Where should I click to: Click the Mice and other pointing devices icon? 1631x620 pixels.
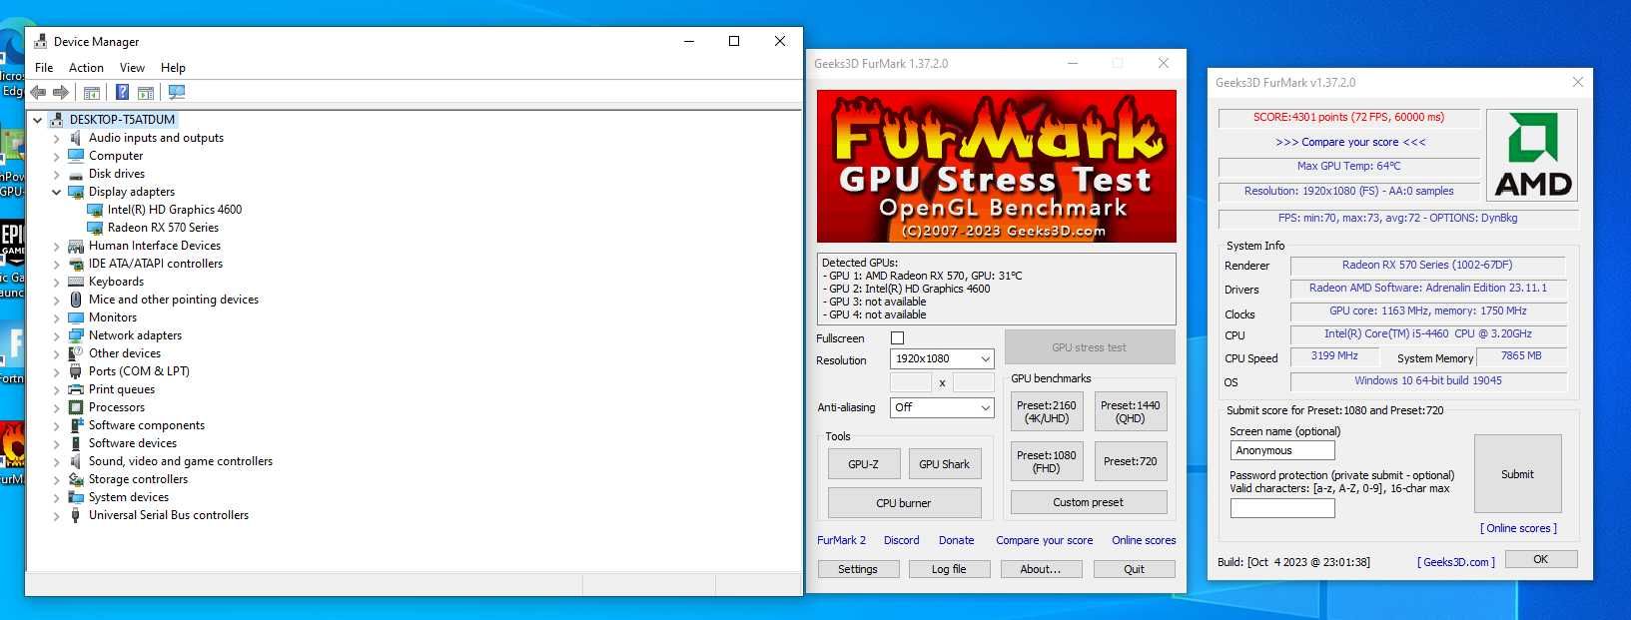[76, 300]
